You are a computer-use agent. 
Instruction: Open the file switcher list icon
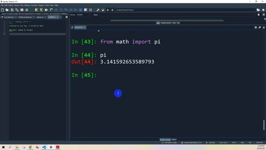click(22, 10)
